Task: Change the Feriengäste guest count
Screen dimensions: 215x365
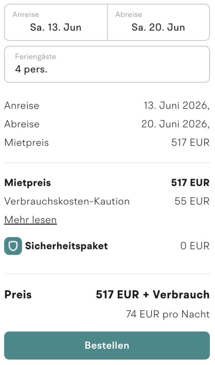Action: click(107, 64)
